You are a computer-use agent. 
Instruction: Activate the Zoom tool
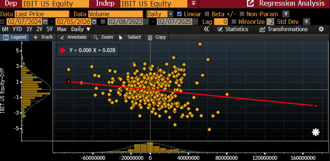click(103, 37)
